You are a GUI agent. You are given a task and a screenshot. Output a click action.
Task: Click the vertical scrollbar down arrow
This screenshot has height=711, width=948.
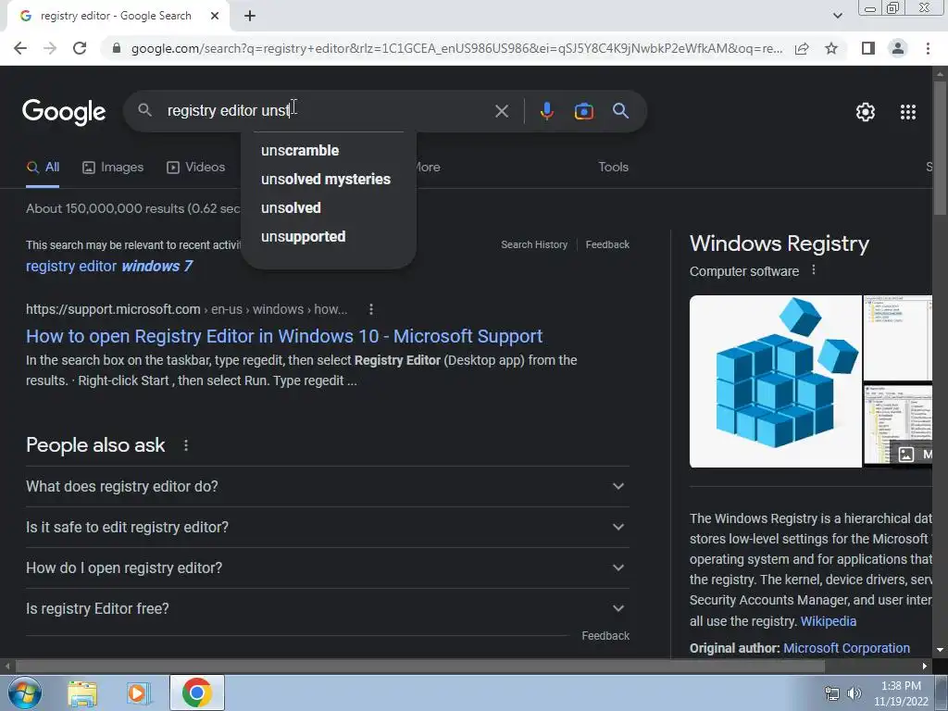click(940, 650)
